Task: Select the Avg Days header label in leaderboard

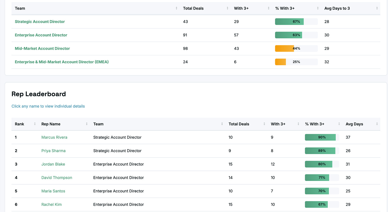Action: pos(354,124)
